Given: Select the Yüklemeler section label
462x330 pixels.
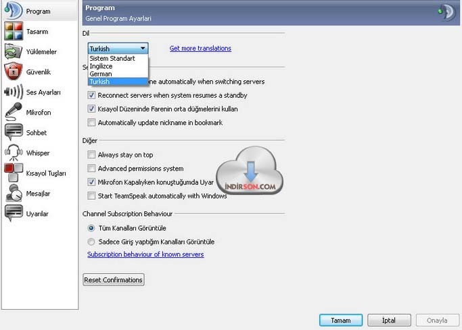Looking at the screenshot, I should (x=41, y=52).
